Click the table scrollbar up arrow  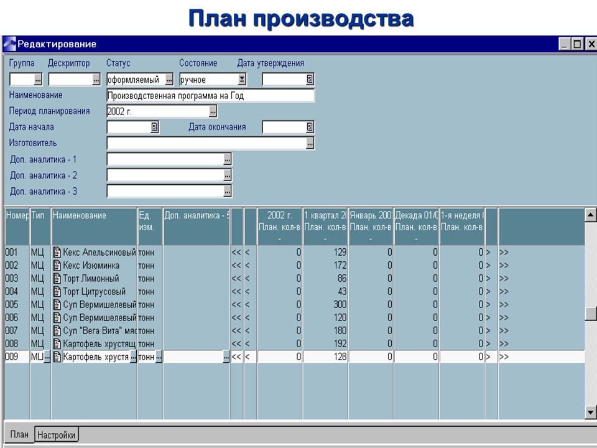pyautogui.click(x=590, y=215)
